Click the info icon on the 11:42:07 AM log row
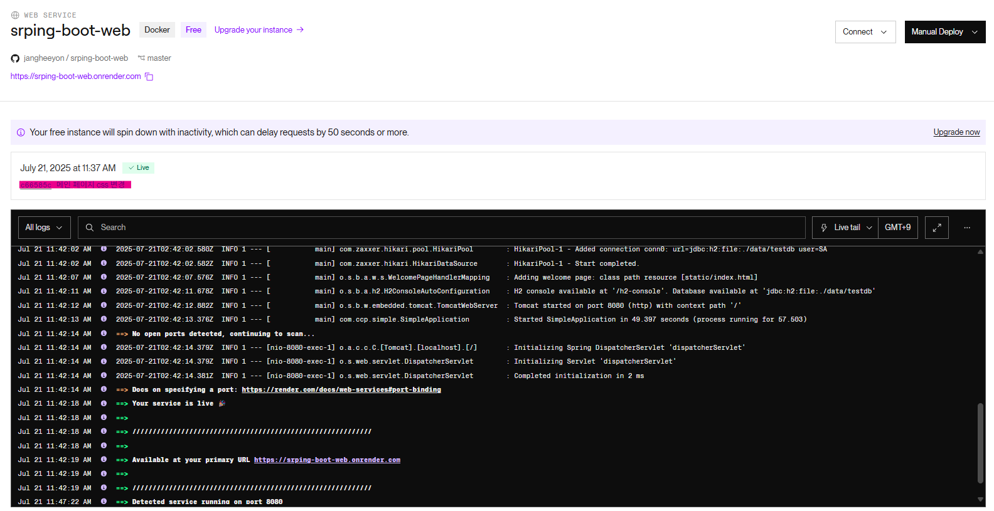 104,277
